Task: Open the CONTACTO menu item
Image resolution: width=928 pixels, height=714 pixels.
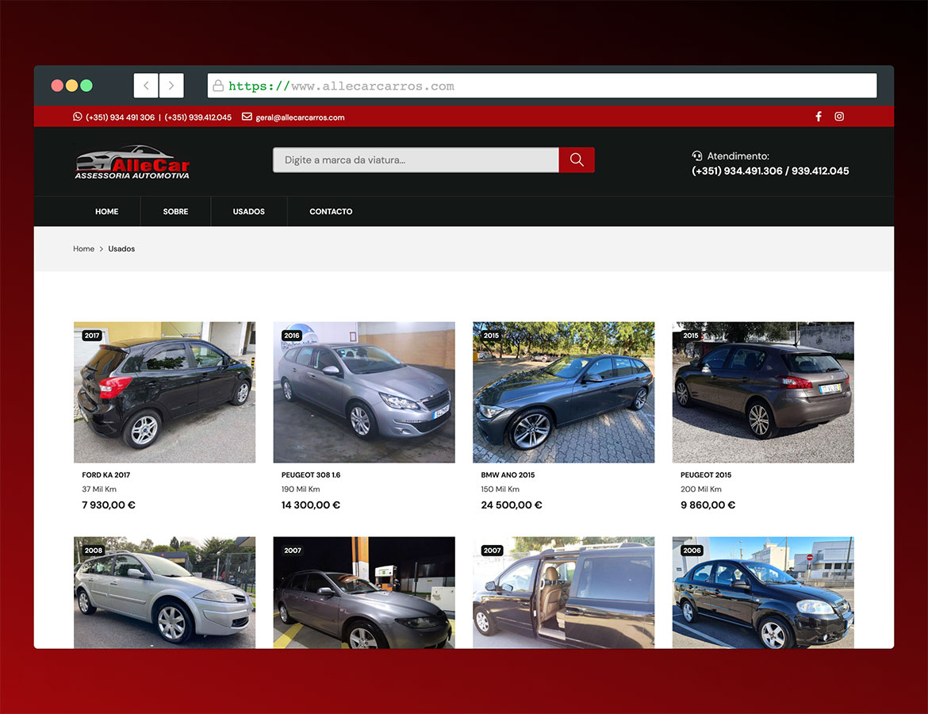Action: pyautogui.click(x=331, y=211)
